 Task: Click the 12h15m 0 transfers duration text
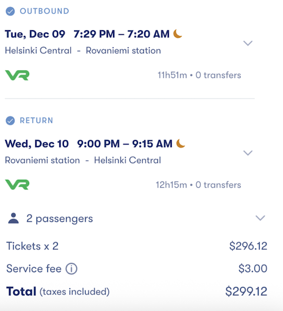pos(199,185)
